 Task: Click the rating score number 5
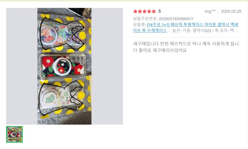[x=160, y=11]
